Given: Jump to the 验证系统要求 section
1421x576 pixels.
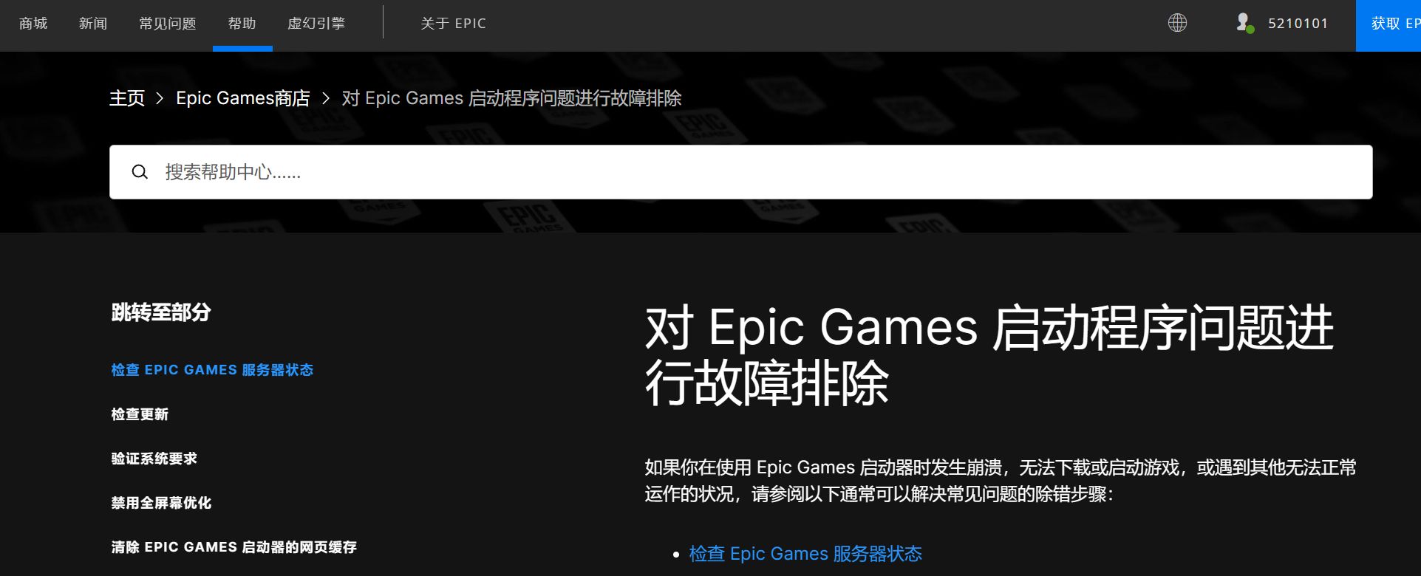Looking at the screenshot, I should point(154,459).
